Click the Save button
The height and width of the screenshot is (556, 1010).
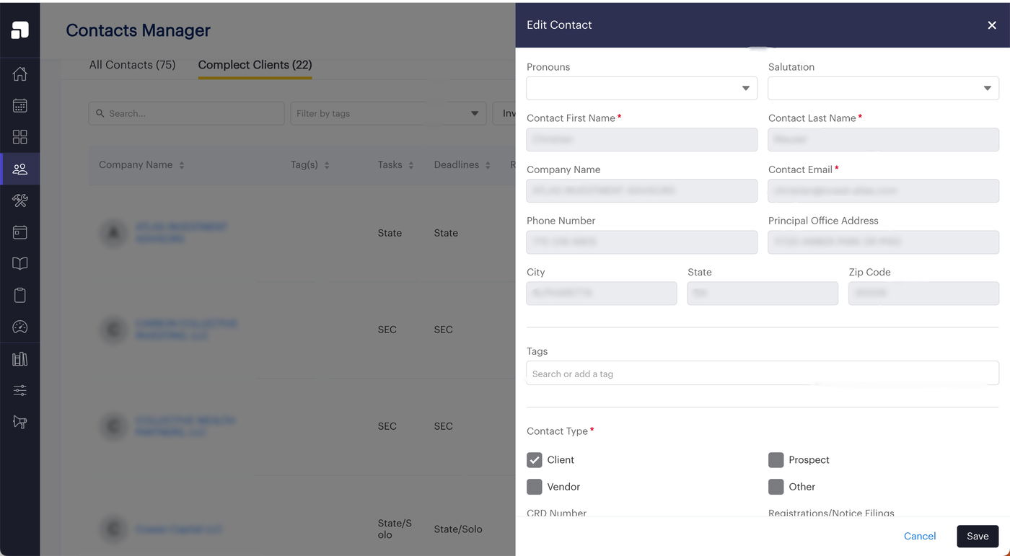click(978, 536)
